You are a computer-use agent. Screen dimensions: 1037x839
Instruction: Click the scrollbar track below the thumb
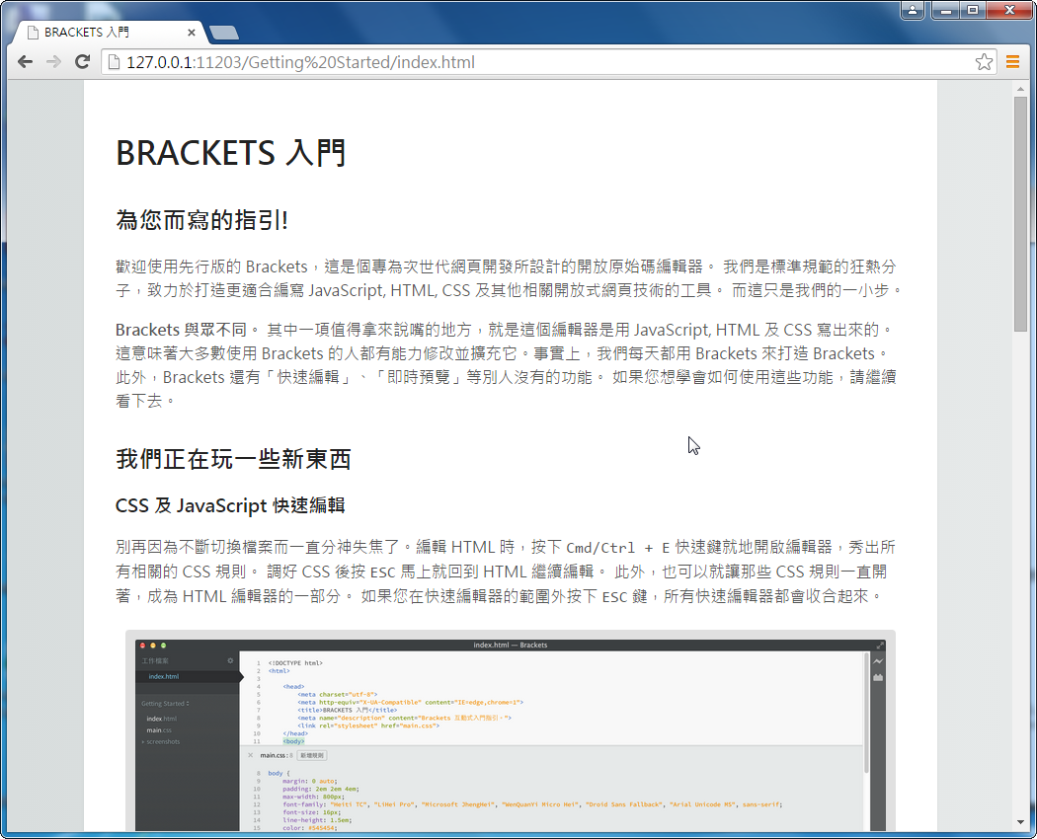coord(1020,592)
